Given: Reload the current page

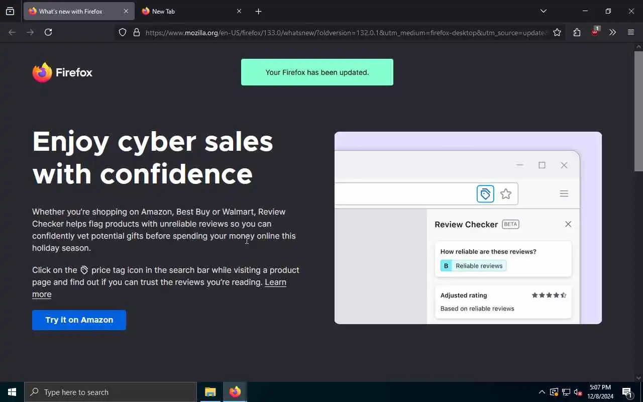Looking at the screenshot, I should 48,32.
